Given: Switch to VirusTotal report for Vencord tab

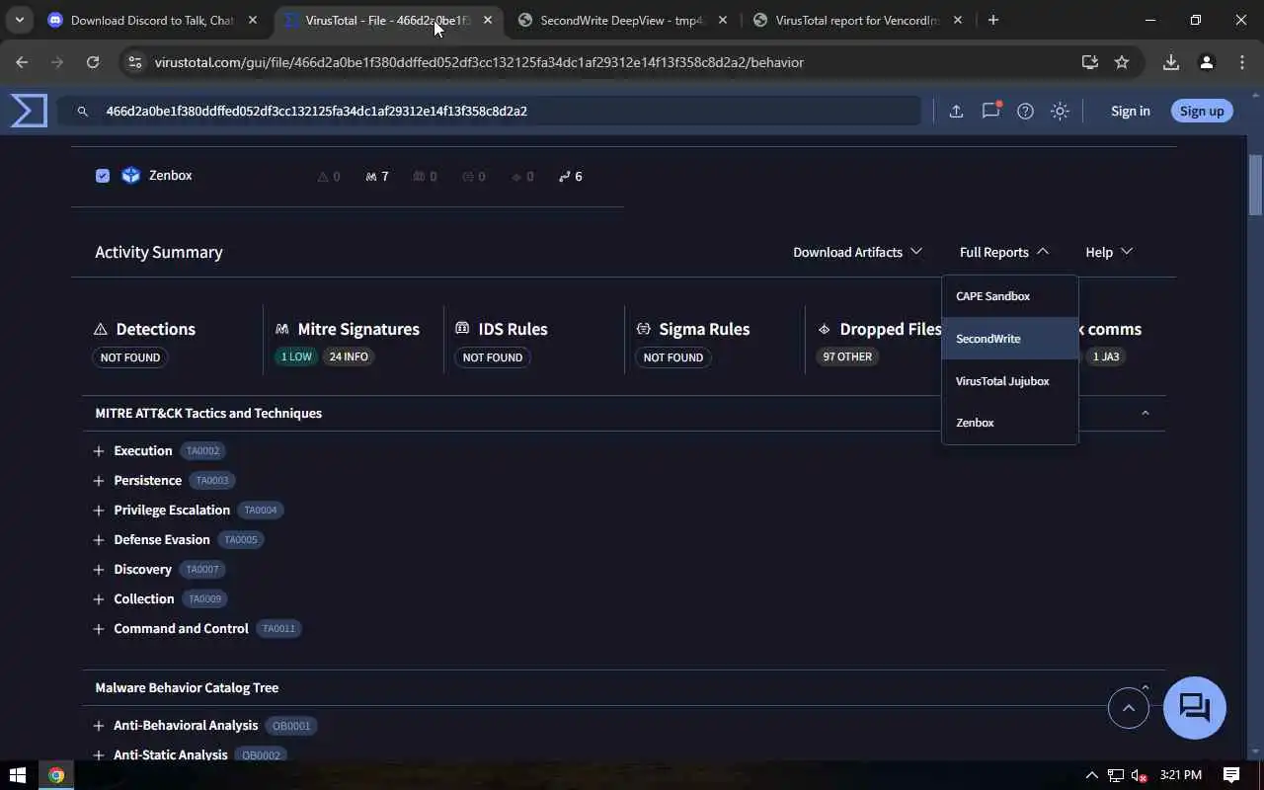Looking at the screenshot, I should click(x=857, y=20).
